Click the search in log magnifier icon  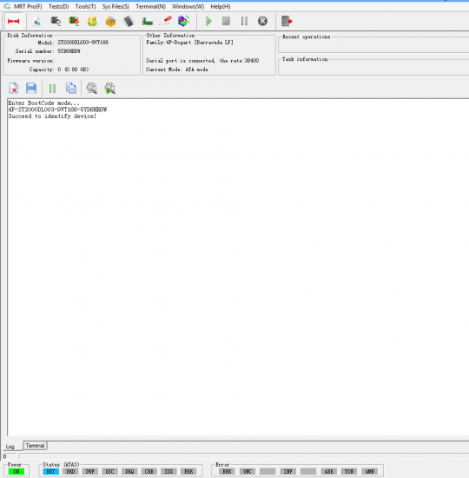[x=91, y=88]
